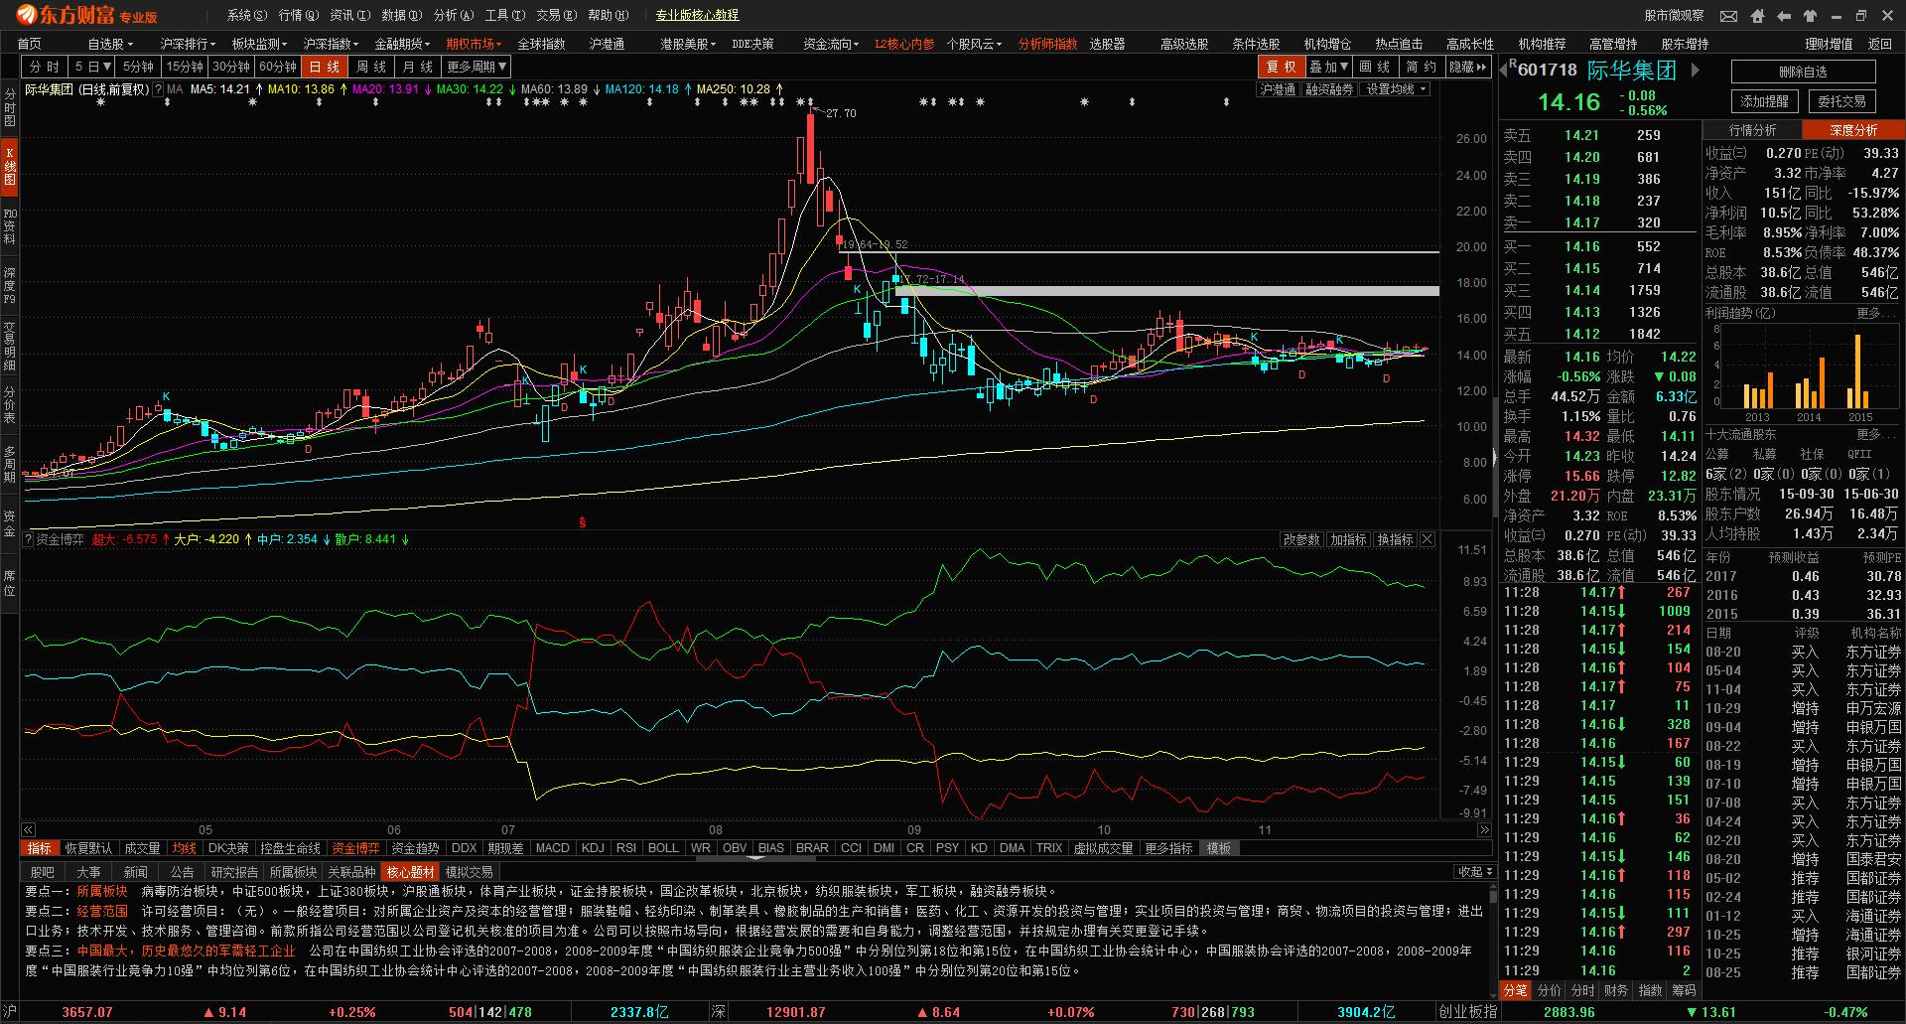This screenshot has width=1906, height=1024.
Task: Select the K线图 sidebar item
Action: pos(10,166)
